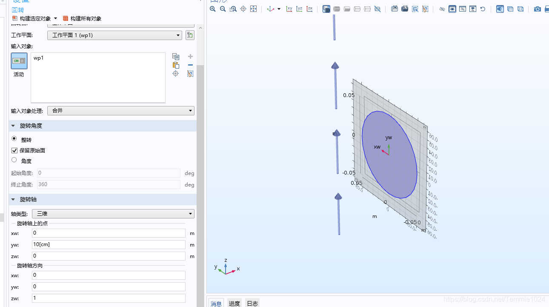Click the Select Domains icon
Screen dimensions: 549x307
337,9
